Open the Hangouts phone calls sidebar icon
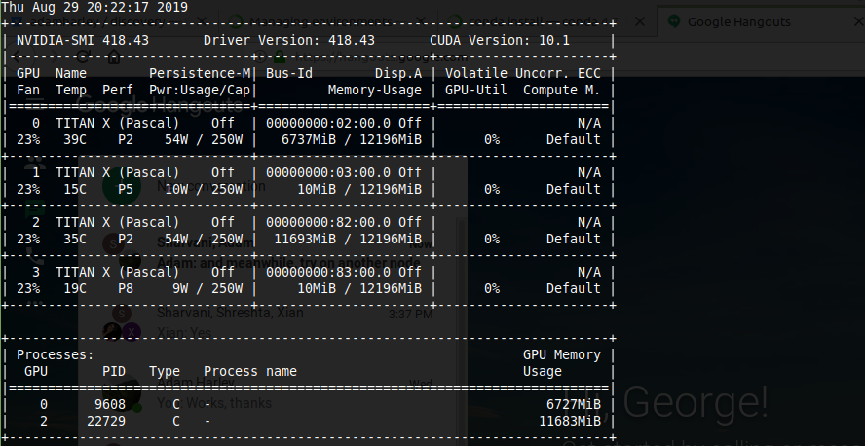Screen dimensions: 865x446 pos(34,255)
